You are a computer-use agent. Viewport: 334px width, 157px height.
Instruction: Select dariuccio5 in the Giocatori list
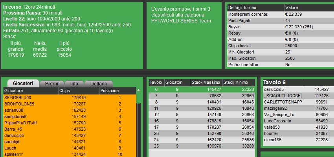[x=70, y=135]
